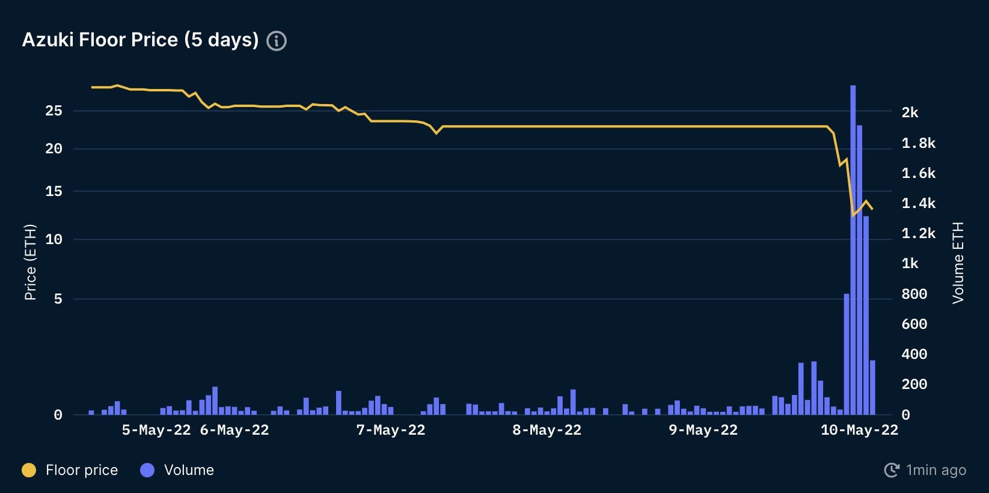This screenshot has width=989, height=493.
Task: Toggle the Volume legend entry
Action: click(x=177, y=470)
